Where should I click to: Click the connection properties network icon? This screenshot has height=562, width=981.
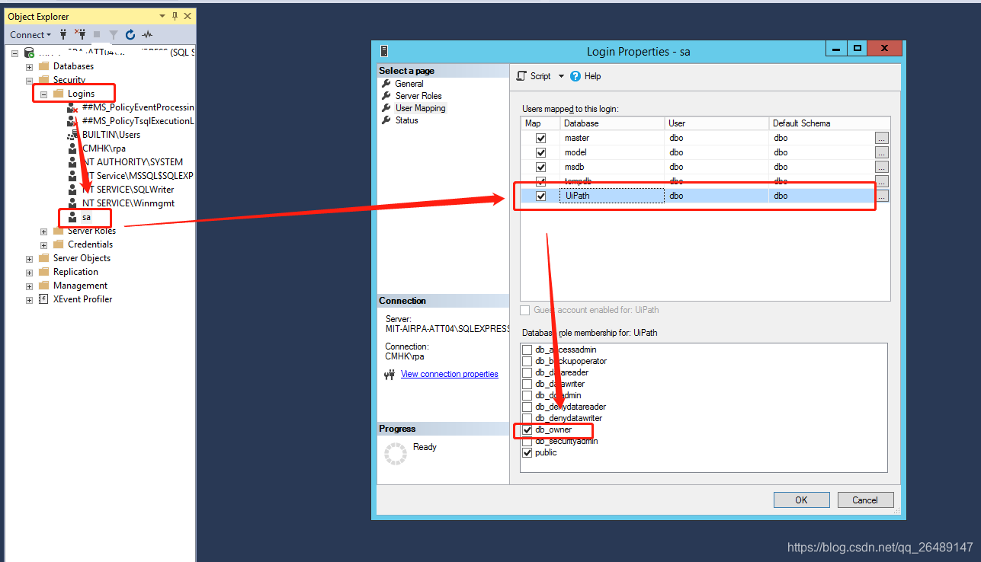click(390, 374)
